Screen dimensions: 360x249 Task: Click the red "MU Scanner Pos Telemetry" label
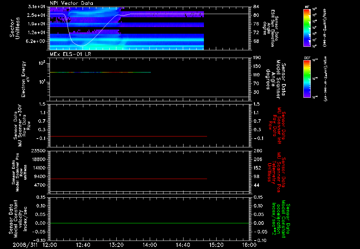(x=276, y=173)
